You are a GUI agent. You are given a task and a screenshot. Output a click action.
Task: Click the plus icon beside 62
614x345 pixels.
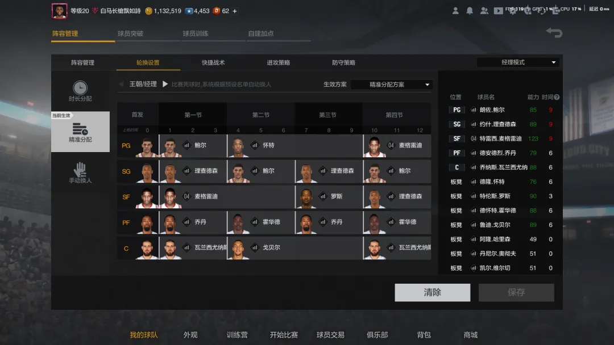coord(235,11)
